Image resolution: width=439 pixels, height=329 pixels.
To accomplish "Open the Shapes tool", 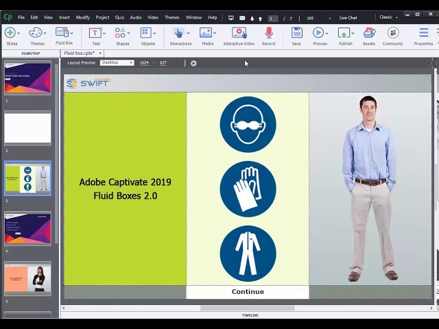I will (121, 33).
